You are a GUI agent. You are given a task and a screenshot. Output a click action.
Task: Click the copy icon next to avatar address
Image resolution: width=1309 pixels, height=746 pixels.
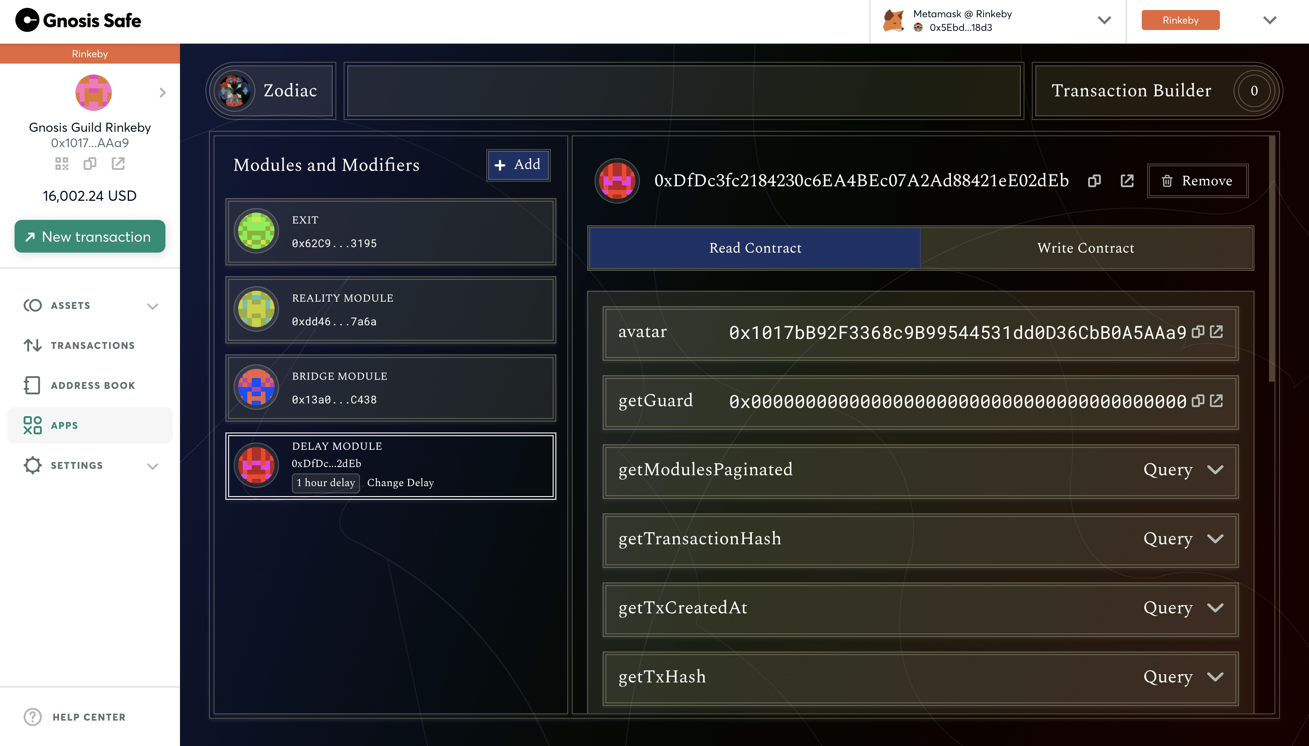pyautogui.click(x=1199, y=332)
